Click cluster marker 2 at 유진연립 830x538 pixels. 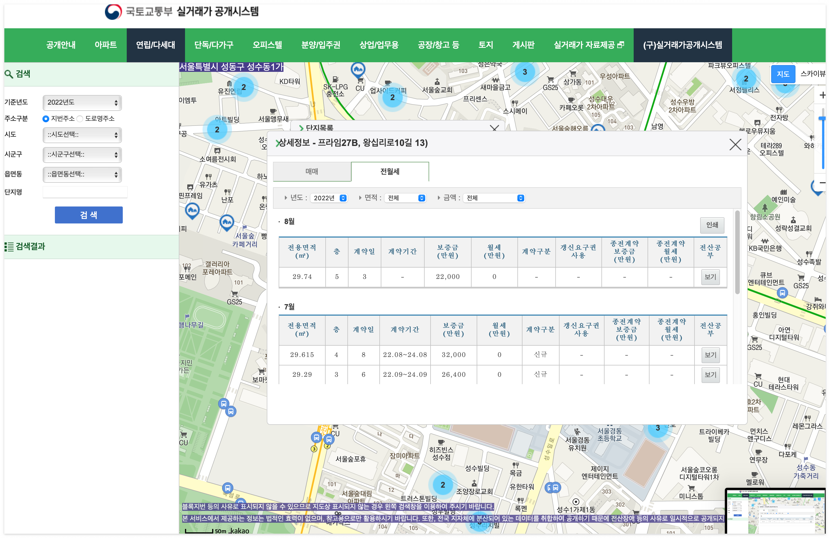pos(244,87)
